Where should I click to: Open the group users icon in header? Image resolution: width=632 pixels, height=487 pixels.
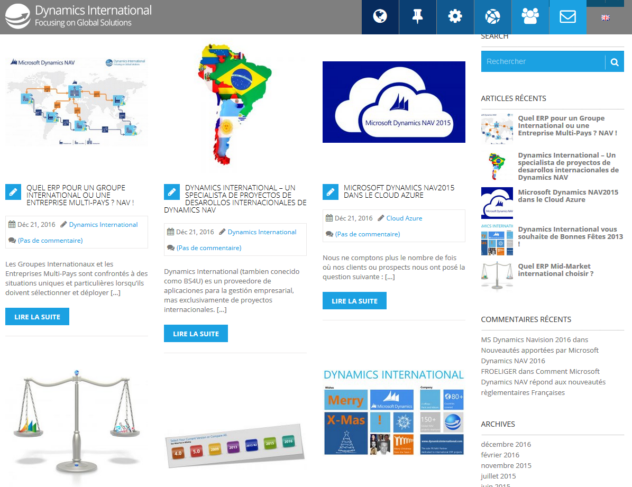pyautogui.click(x=530, y=17)
